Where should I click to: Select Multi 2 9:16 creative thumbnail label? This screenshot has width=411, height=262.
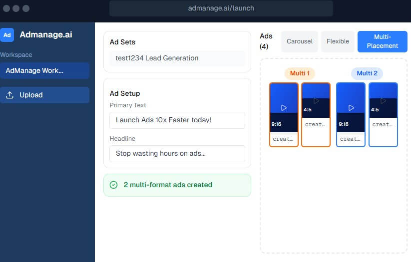[x=350, y=139]
